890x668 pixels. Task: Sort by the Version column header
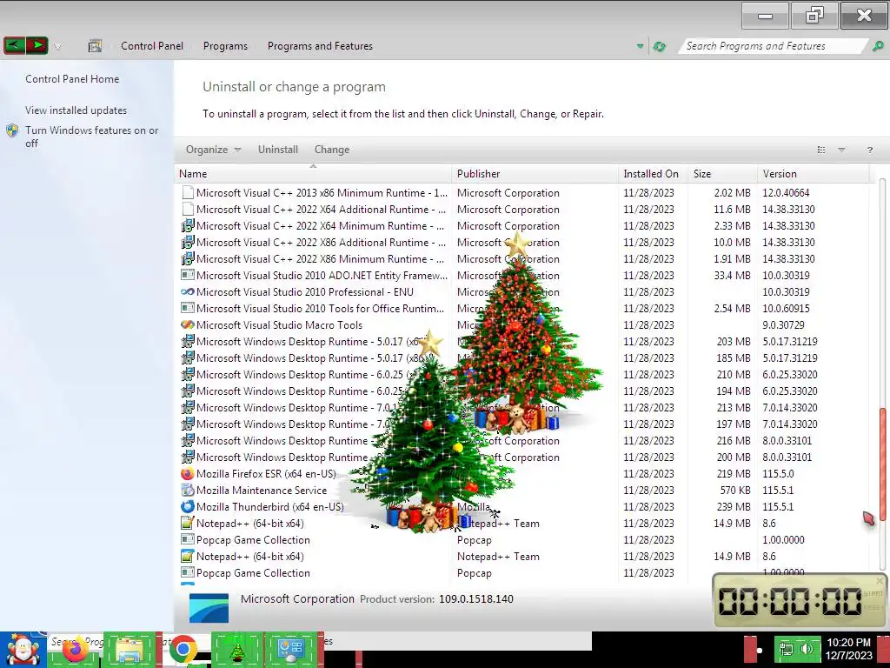(x=814, y=174)
